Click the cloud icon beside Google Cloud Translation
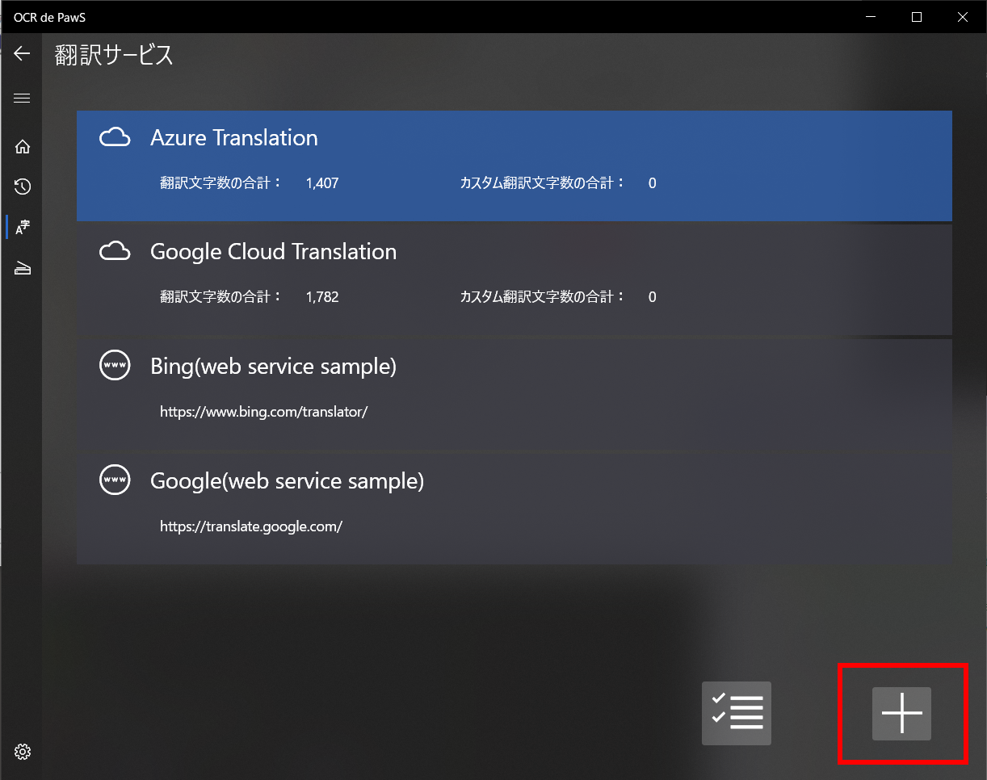Viewport: 987px width, 780px height. (115, 252)
